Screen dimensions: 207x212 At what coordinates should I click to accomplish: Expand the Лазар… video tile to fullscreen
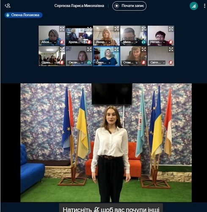pos(116,29)
